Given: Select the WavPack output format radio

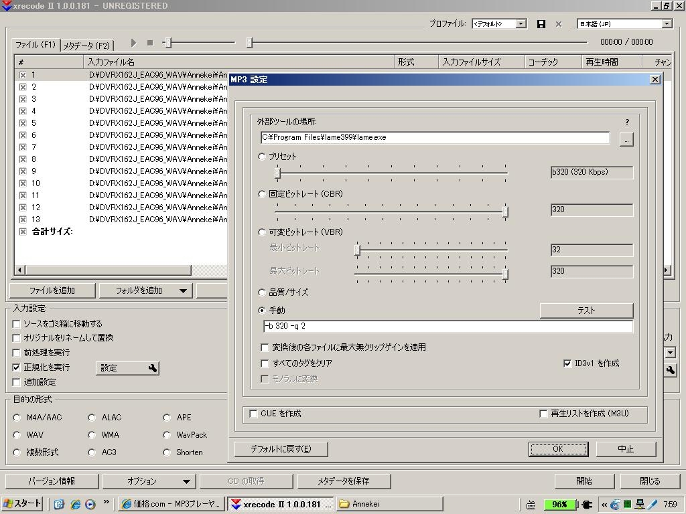Looking at the screenshot, I should click(x=167, y=435).
